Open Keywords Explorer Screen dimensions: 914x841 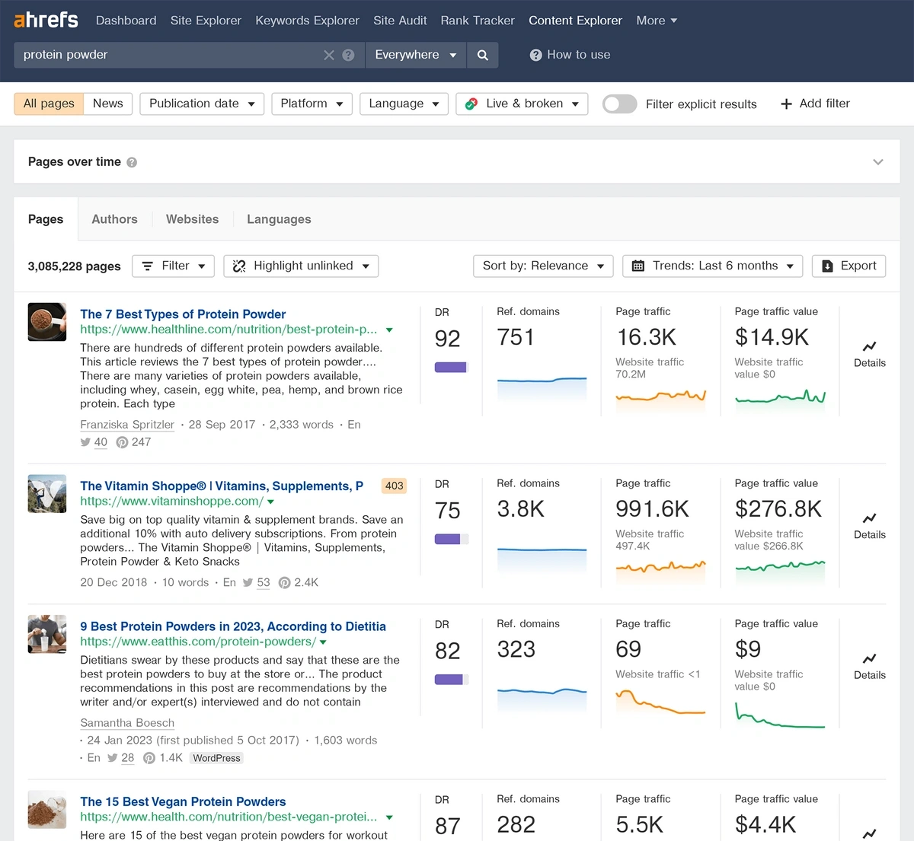click(307, 21)
